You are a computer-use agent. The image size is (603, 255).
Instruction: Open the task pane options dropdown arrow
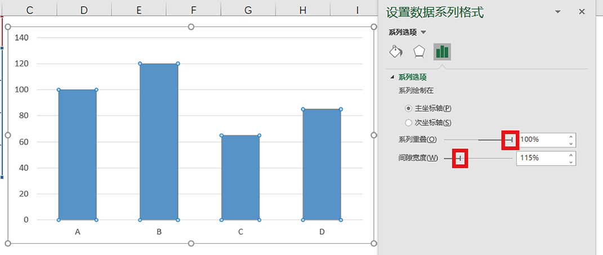tap(558, 12)
